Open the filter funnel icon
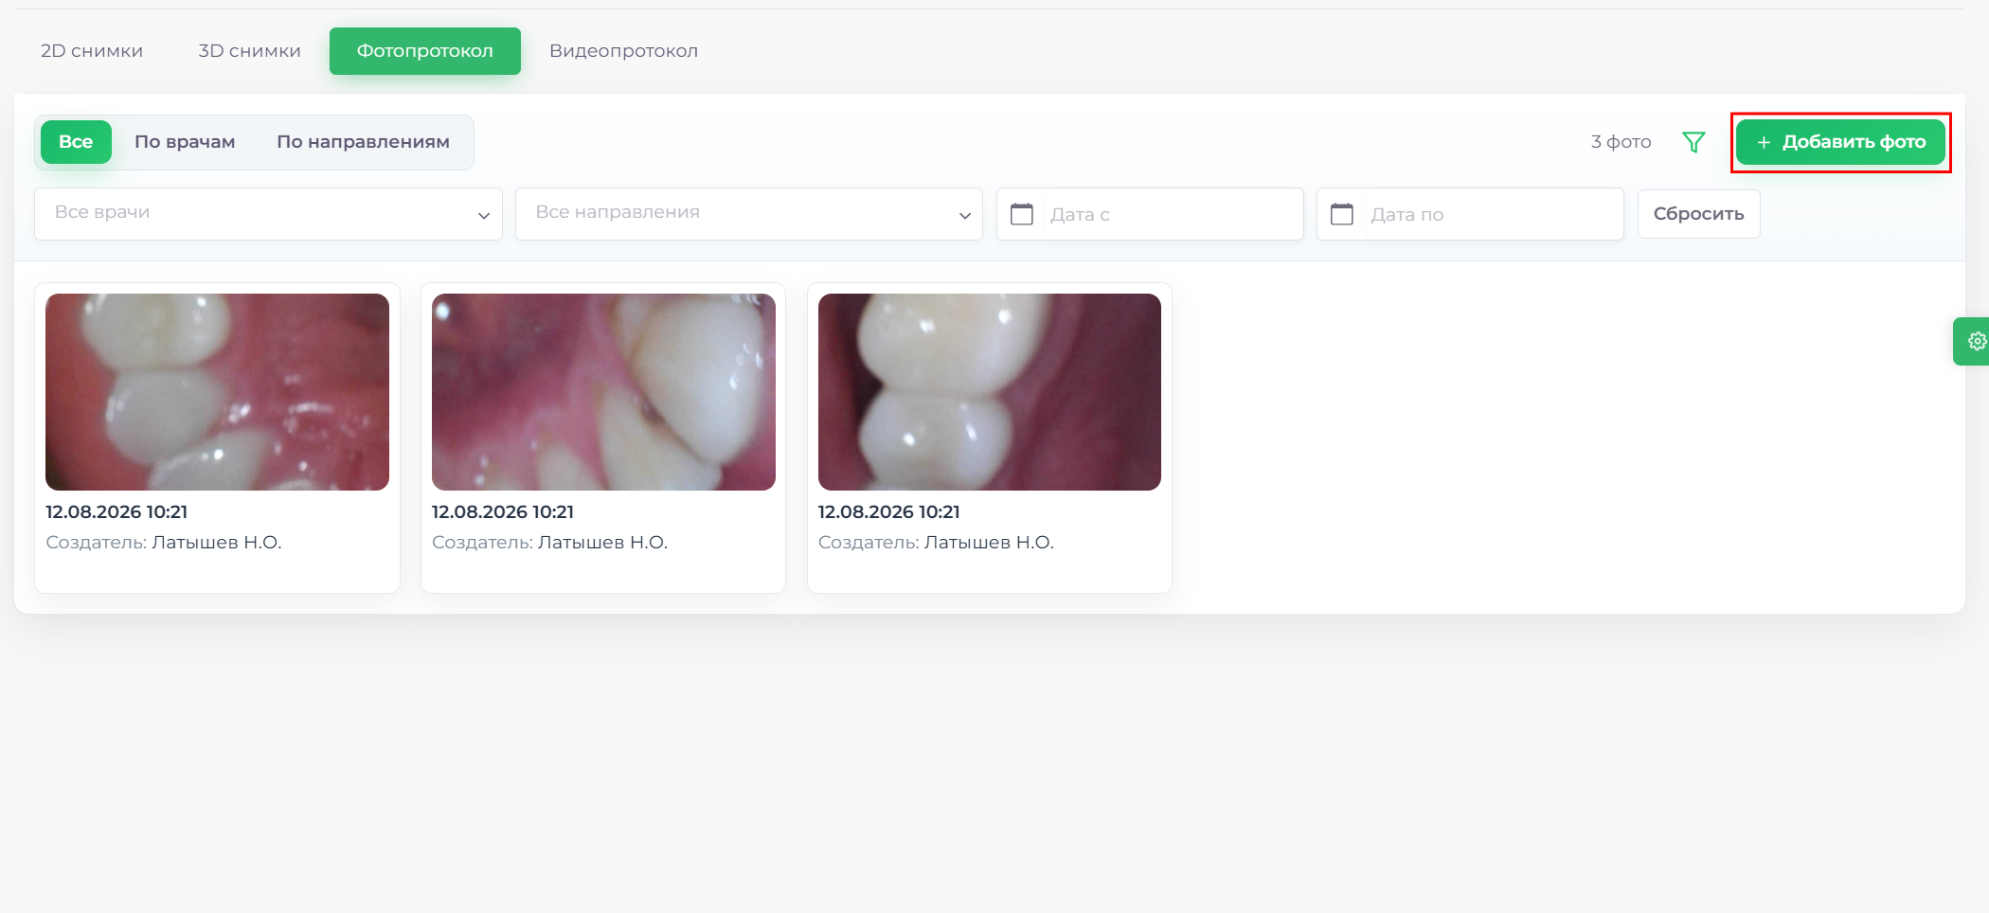Image resolution: width=1989 pixels, height=913 pixels. [x=1693, y=142]
